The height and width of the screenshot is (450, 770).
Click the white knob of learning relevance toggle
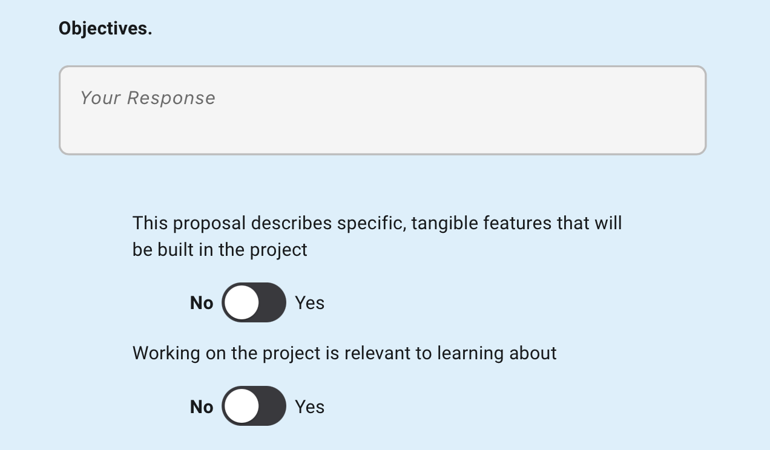(x=242, y=406)
